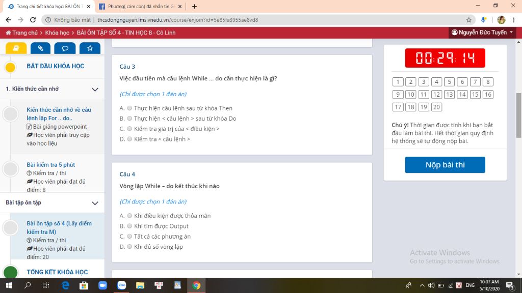Screen dimensions: 522x293
Task: Open the volume control in system tray
Action: coord(431,285)
